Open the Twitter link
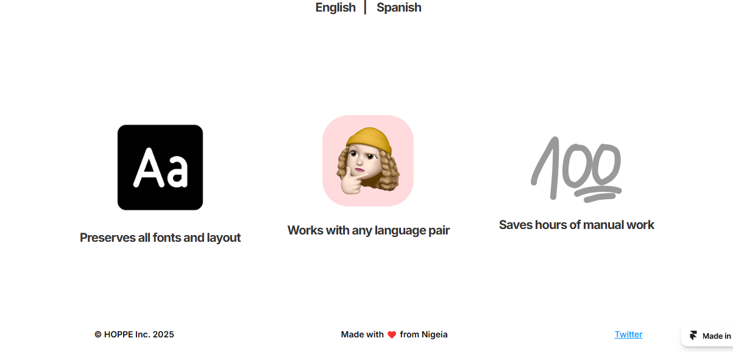Viewport: 733px width, 352px height. 628,334
